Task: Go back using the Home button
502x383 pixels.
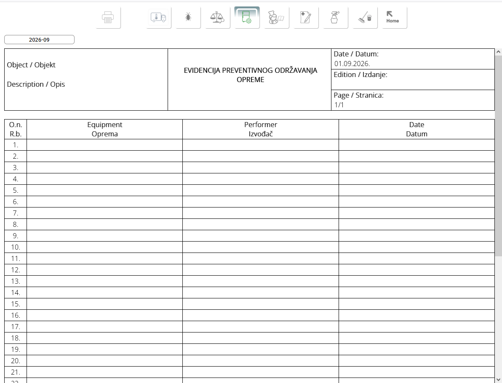Action: (x=395, y=18)
